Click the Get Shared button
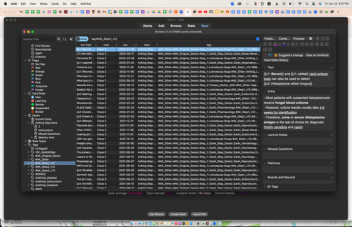 [157, 214]
